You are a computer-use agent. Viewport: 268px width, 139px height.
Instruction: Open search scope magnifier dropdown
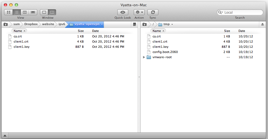[221, 13]
